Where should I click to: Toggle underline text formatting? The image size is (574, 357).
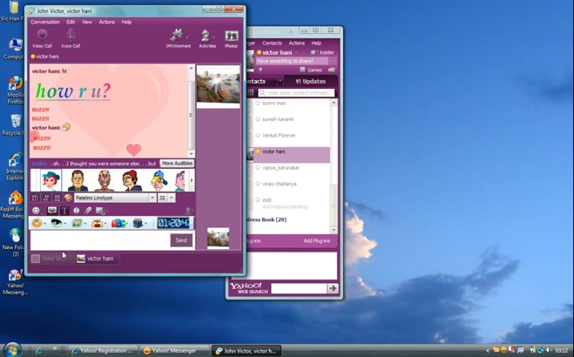(x=56, y=199)
